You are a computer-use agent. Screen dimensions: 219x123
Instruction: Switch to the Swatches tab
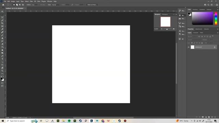[195, 10]
